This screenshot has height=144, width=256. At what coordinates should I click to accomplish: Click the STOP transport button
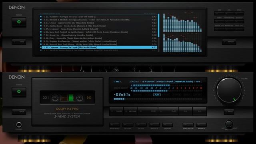point(148,111)
